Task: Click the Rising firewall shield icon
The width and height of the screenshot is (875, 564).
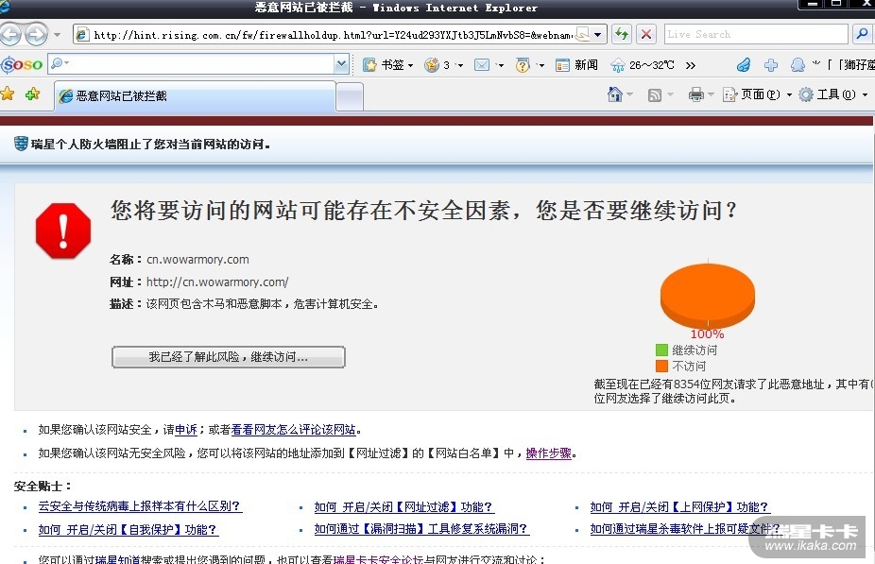Action: tap(21, 144)
